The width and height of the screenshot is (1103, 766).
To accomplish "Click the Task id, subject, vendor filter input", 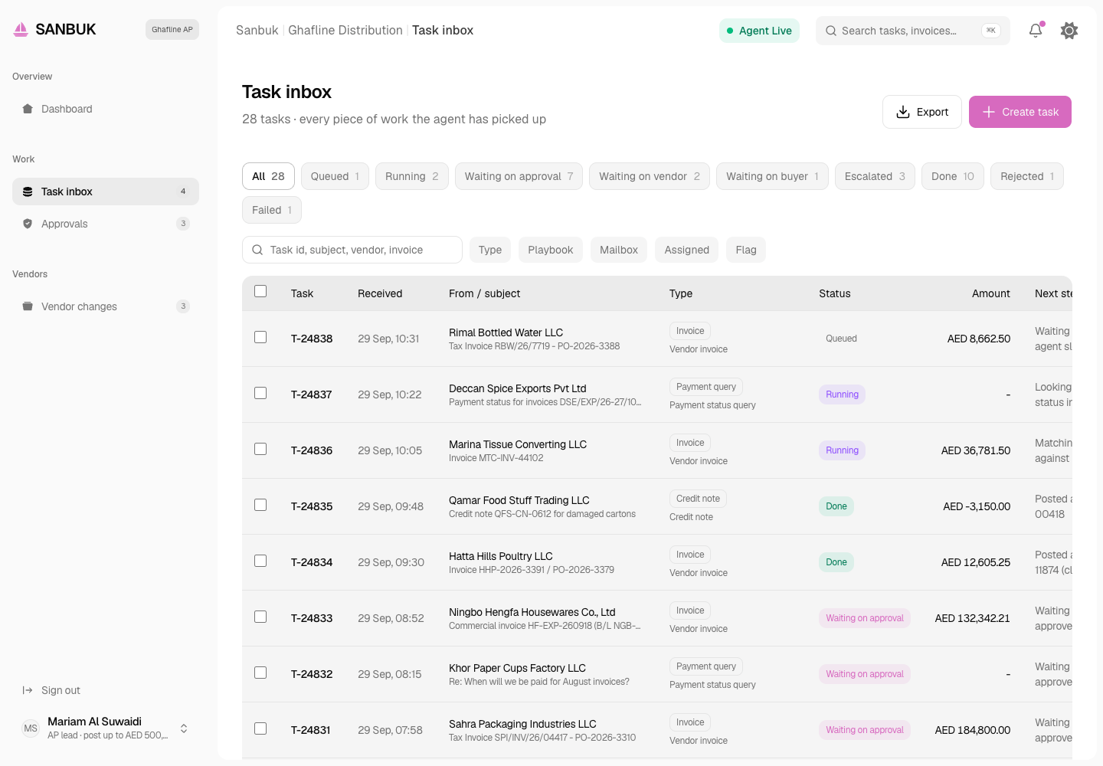I will (x=352, y=250).
